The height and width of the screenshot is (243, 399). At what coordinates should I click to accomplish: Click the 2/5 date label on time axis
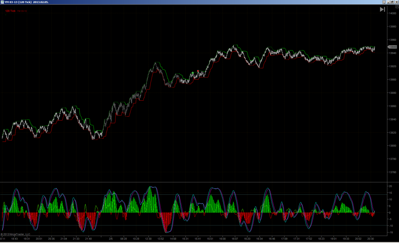111,239
